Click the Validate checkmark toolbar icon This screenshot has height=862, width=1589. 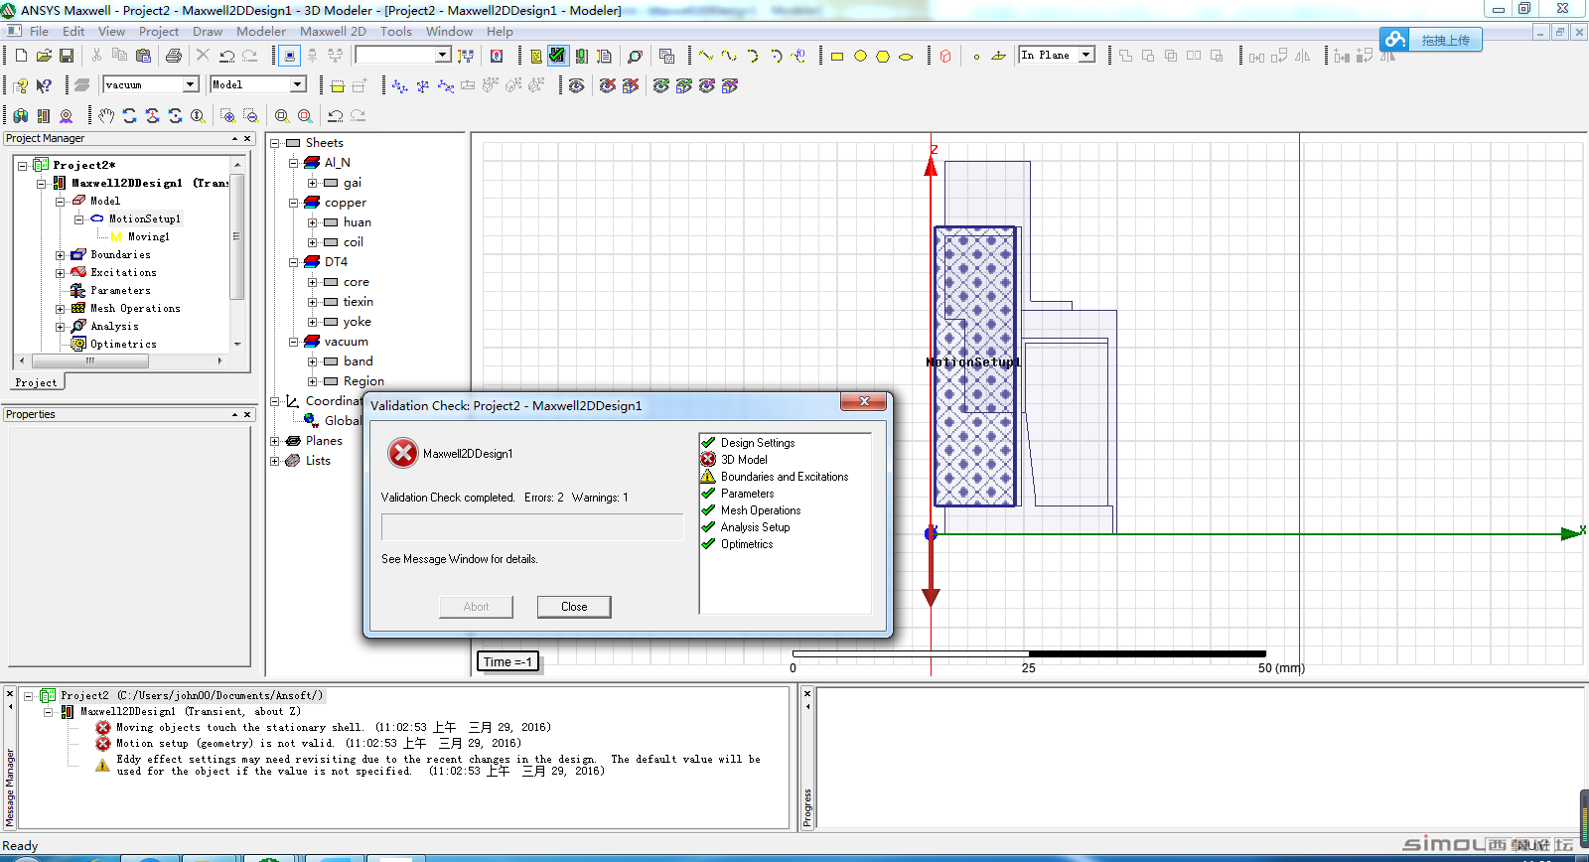(x=557, y=56)
